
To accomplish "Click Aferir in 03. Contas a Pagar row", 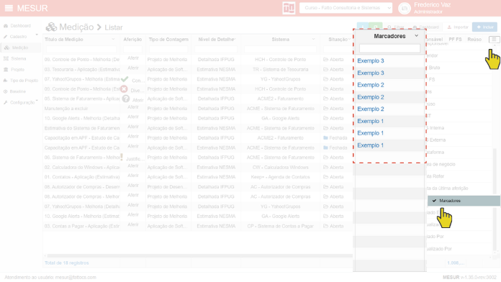I will (133, 224).
